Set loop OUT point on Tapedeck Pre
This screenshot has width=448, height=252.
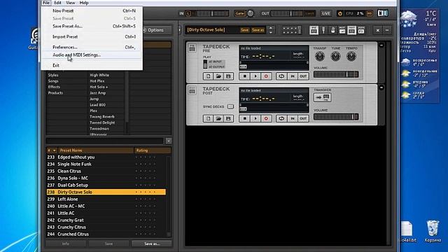tap(303, 76)
